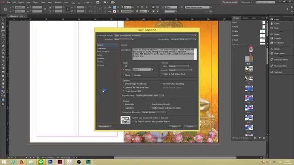
Task: Click the Stroke color swatch in control bar
Action: tap(114, 11)
